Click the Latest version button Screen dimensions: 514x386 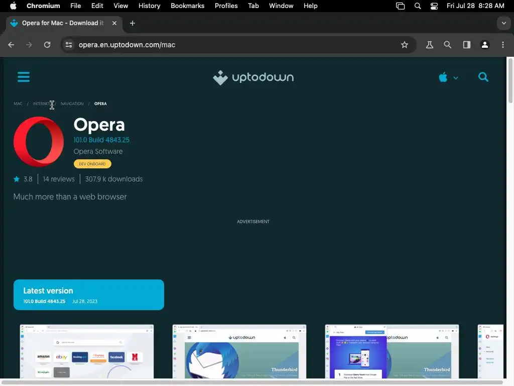pyautogui.click(x=89, y=295)
